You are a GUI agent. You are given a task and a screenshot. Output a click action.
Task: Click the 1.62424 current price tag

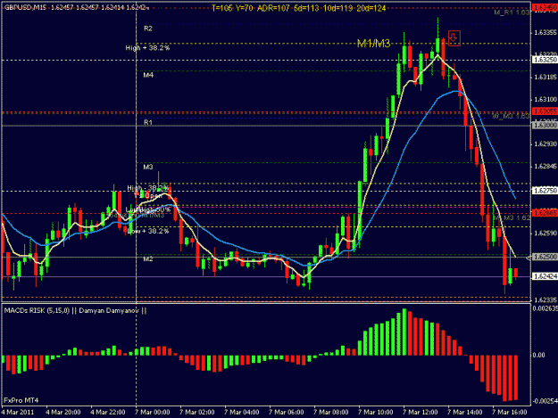[545, 276]
